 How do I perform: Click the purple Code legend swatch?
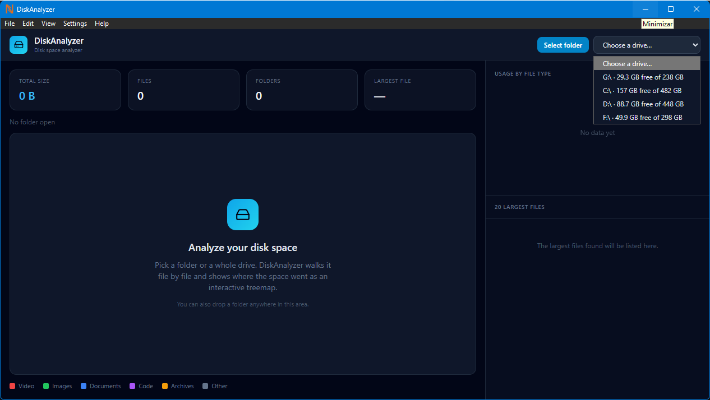pos(132,386)
